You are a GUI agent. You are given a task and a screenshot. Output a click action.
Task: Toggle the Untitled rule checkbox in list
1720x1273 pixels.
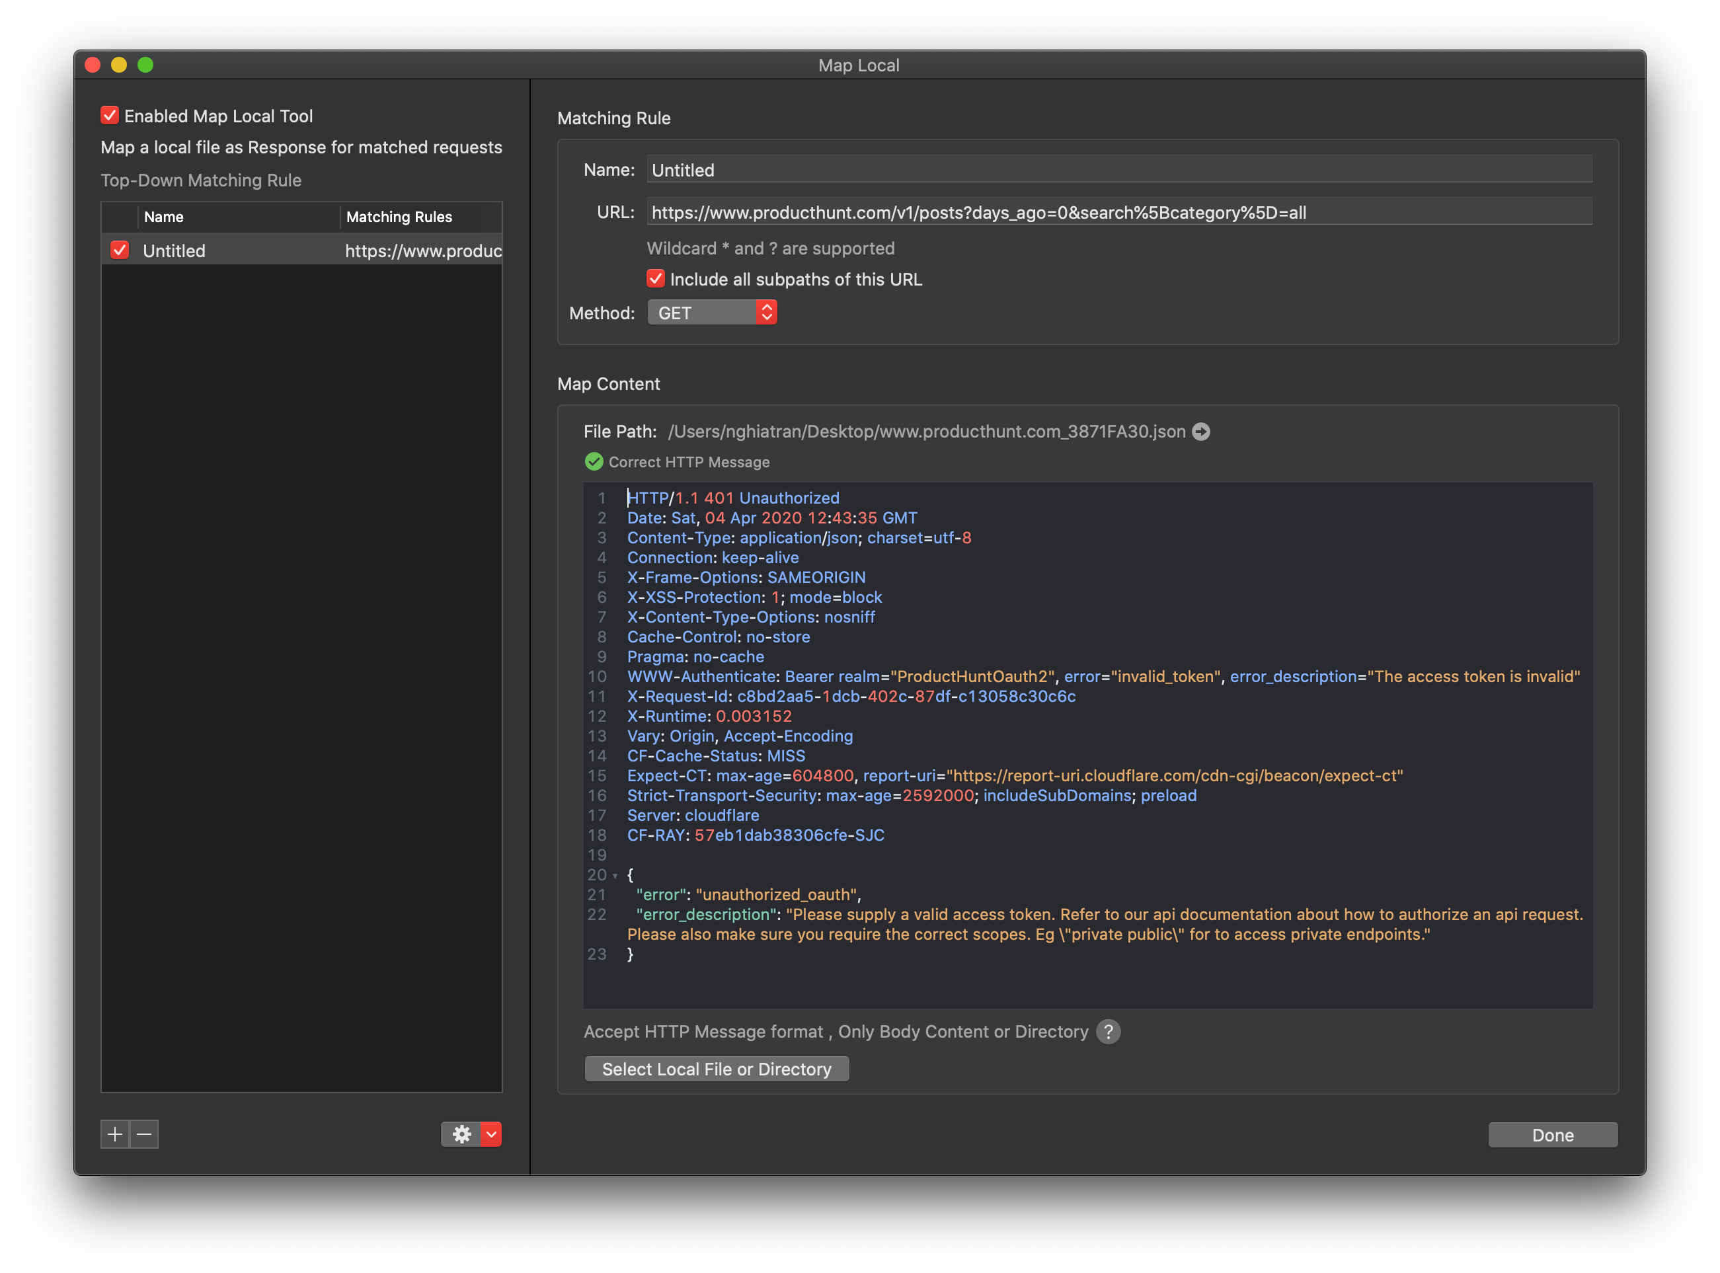coord(120,251)
